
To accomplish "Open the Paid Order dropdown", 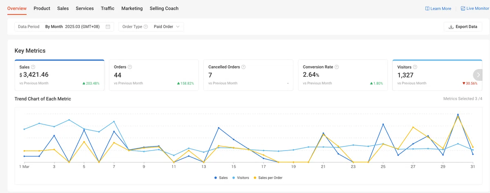I will click(x=167, y=27).
